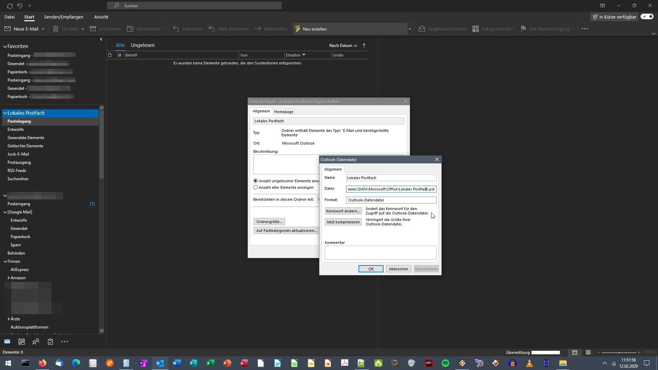Open more navigation options ellipsis

tap(65, 342)
